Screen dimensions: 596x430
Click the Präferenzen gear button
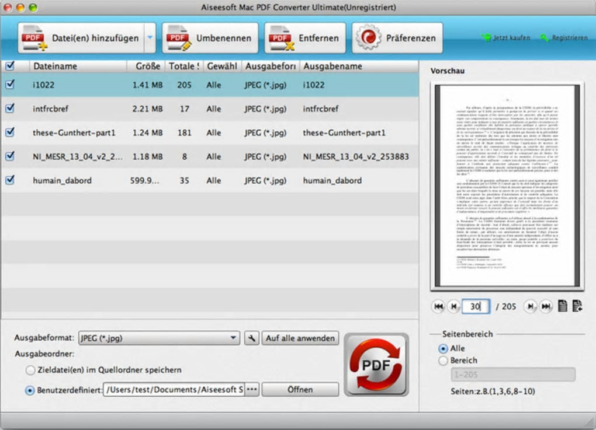pyautogui.click(x=397, y=38)
